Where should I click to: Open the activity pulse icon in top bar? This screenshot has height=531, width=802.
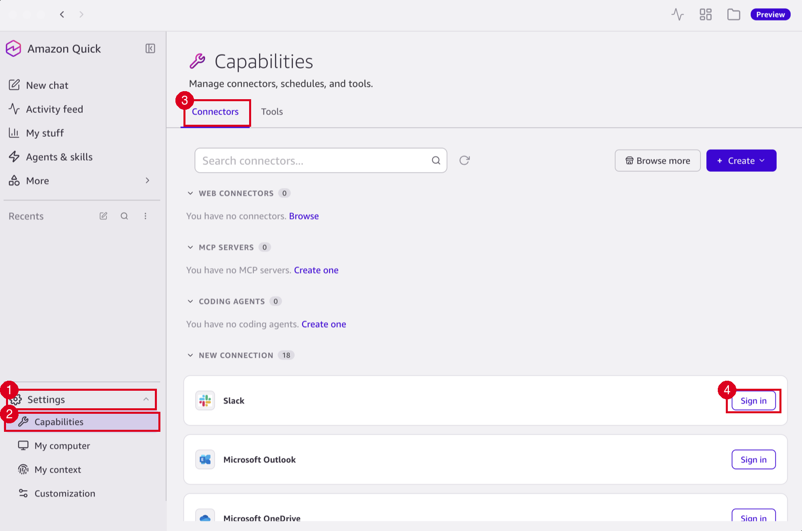(x=677, y=15)
